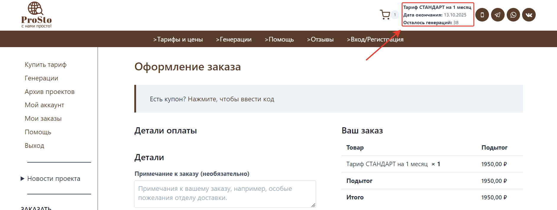557x210 pixels.
Task: Click the ProSto globe logo
Action: [36, 15]
